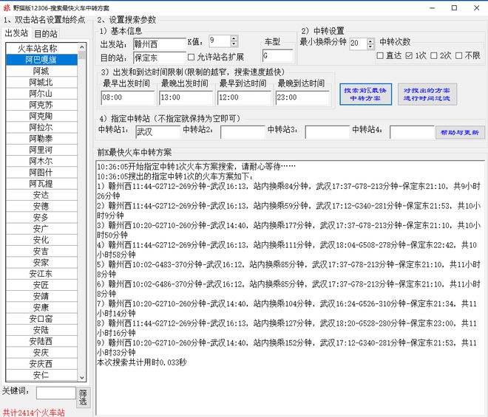Viewport: 488px width, 417px height.
Task: Increase the K值 with the up arrow
Action: pyautogui.click(x=234, y=38)
